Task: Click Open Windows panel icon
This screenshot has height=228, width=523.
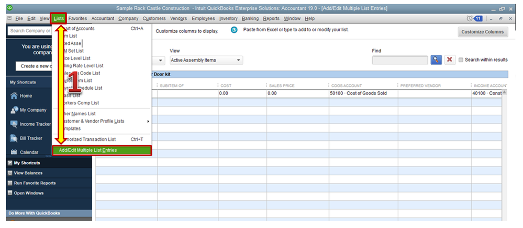Action: point(10,193)
